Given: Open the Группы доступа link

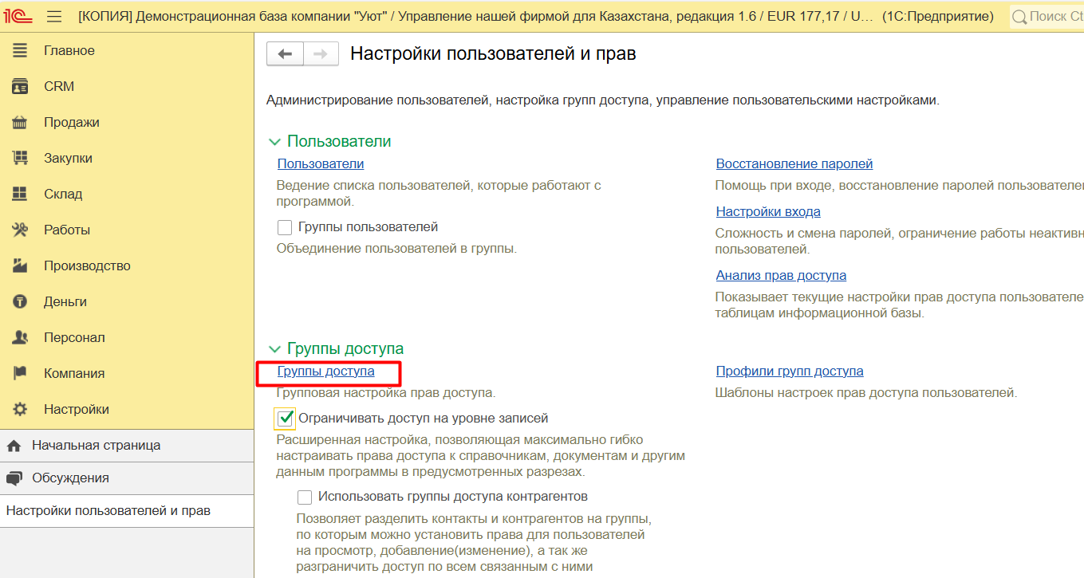Looking at the screenshot, I should click(x=325, y=372).
